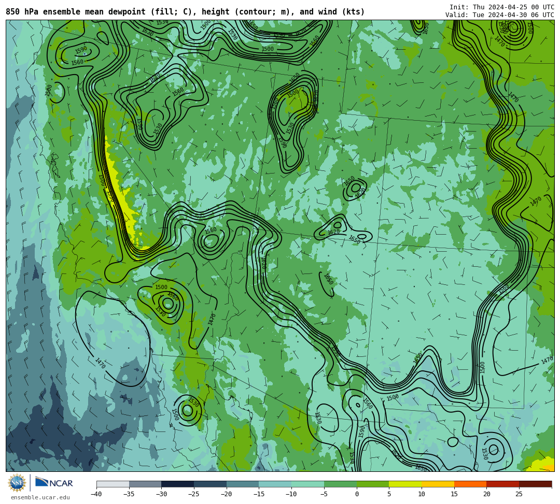Pick the slate gray -35 to -30 colorbar swatch
The image size is (560, 504).
pyautogui.click(x=145, y=484)
